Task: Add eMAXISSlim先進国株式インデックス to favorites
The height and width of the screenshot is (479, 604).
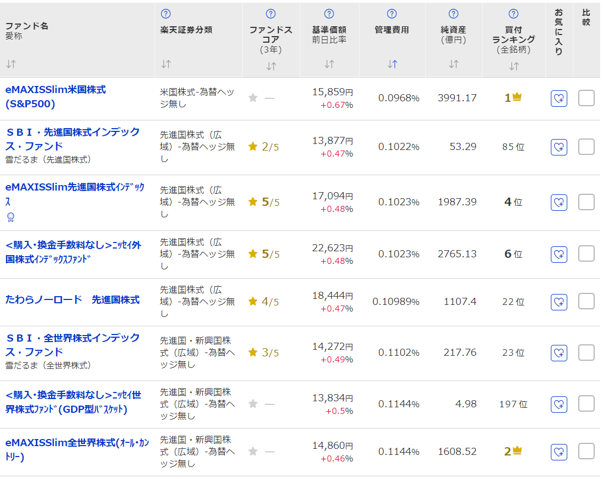Action: click(559, 203)
